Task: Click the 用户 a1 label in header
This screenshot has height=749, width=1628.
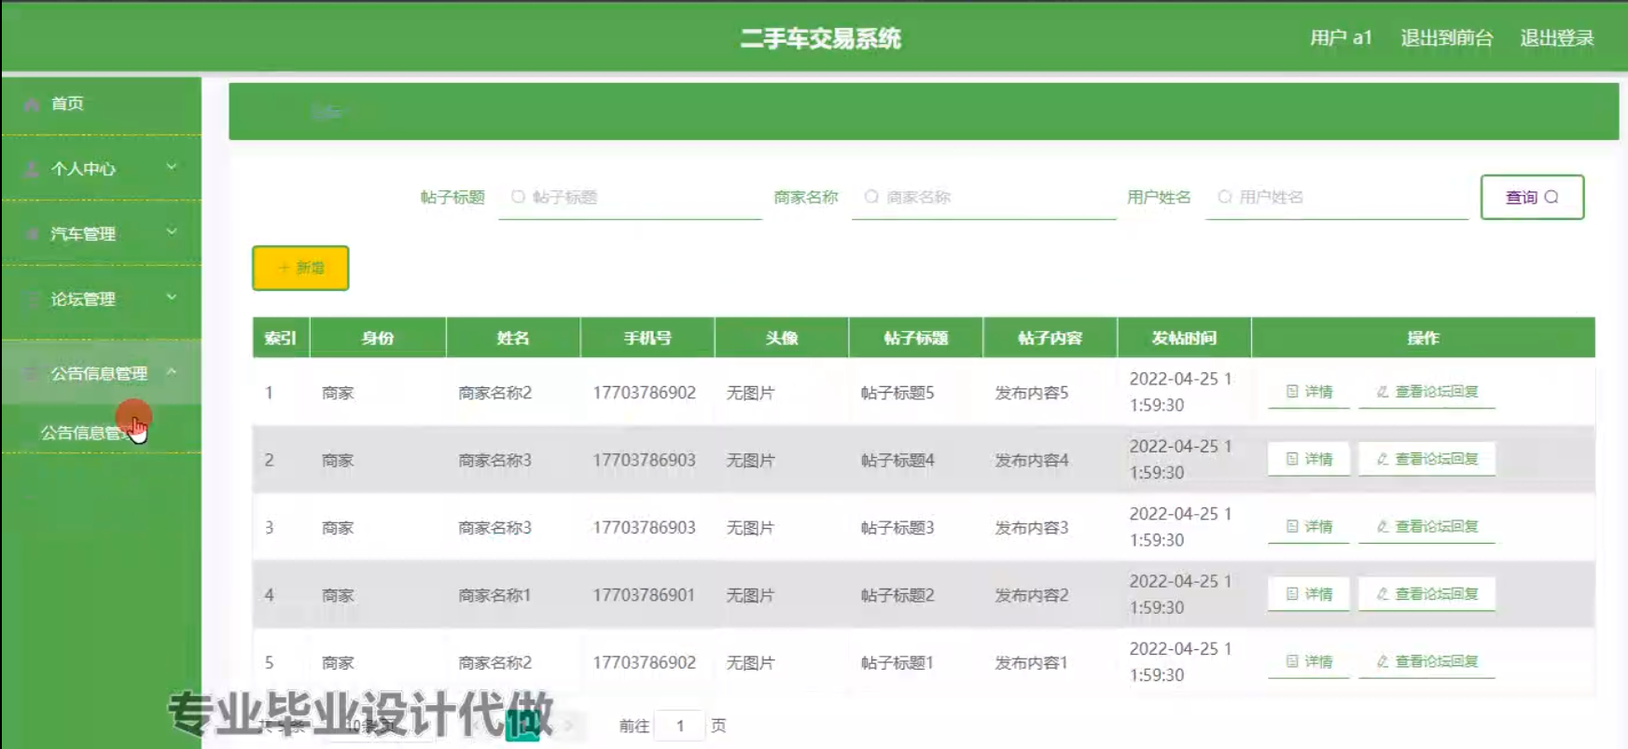Action: point(1341,38)
